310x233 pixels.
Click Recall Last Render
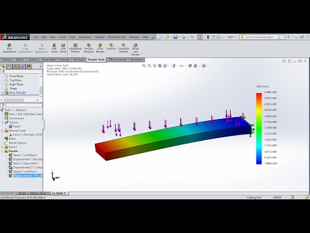[x=136, y=49]
